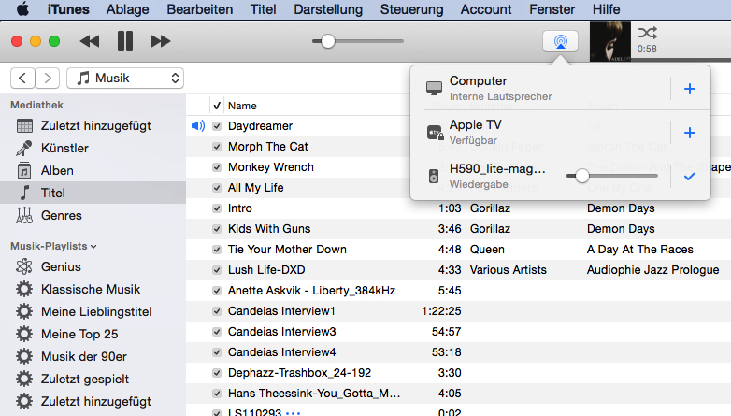Viewport: 731px width, 416px height.
Task: Open the AirPlay speaker selector
Action: [x=560, y=41]
